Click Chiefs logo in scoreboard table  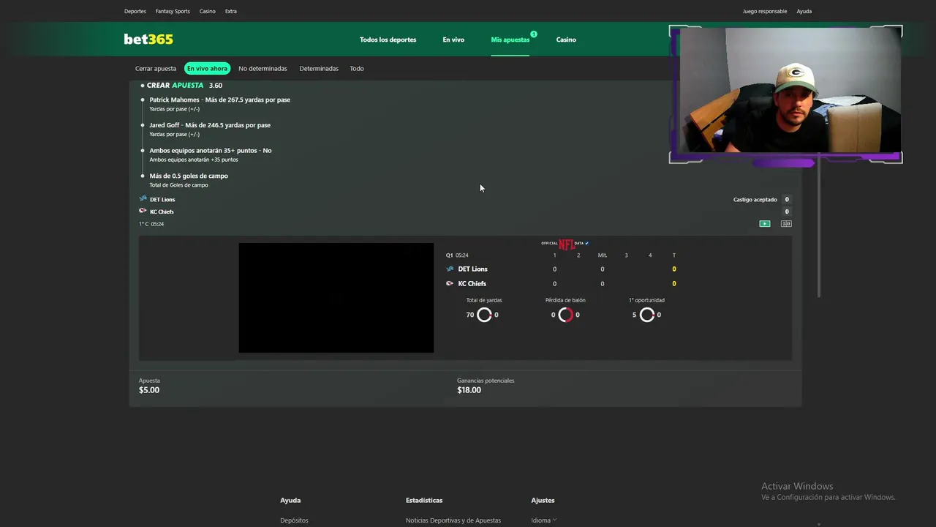(x=450, y=283)
